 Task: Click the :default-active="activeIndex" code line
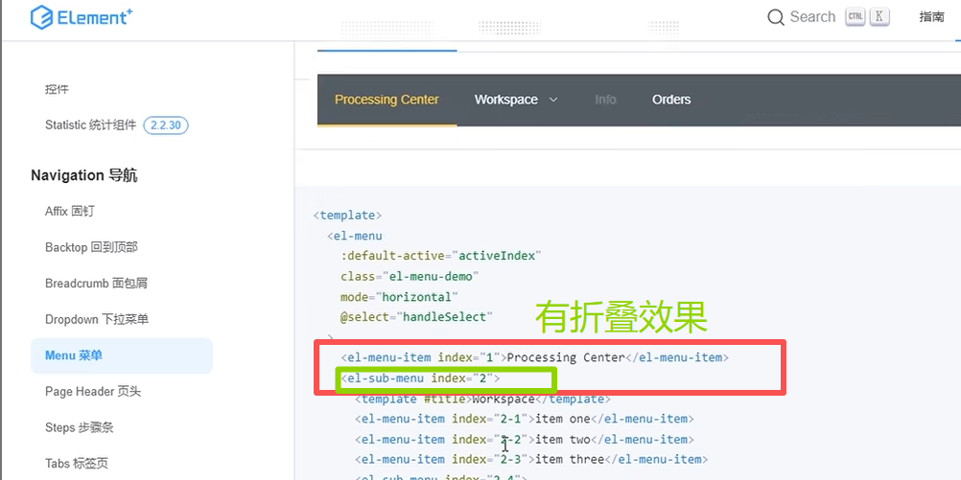(441, 256)
